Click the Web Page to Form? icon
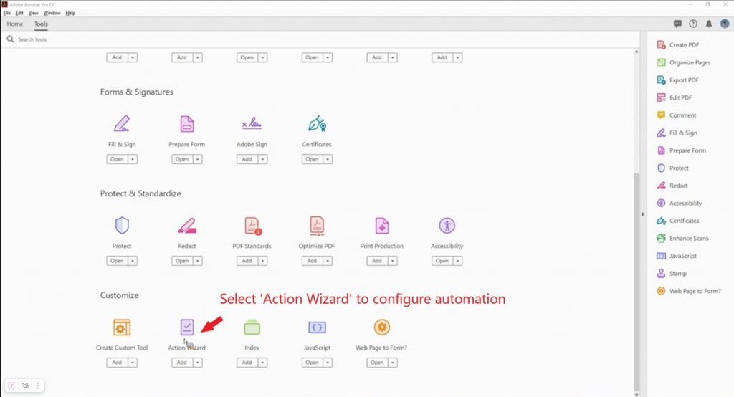This screenshot has height=397, width=734. [x=382, y=327]
